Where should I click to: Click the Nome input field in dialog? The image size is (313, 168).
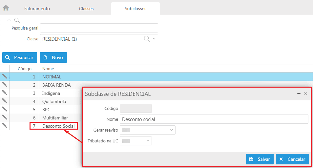[x=214, y=119]
